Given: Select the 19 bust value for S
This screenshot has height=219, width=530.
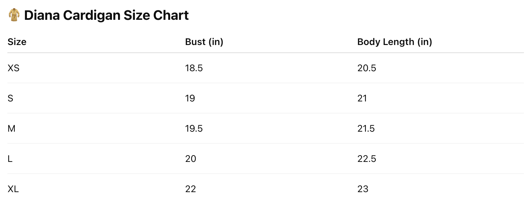Looking at the screenshot, I should [x=190, y=98].
